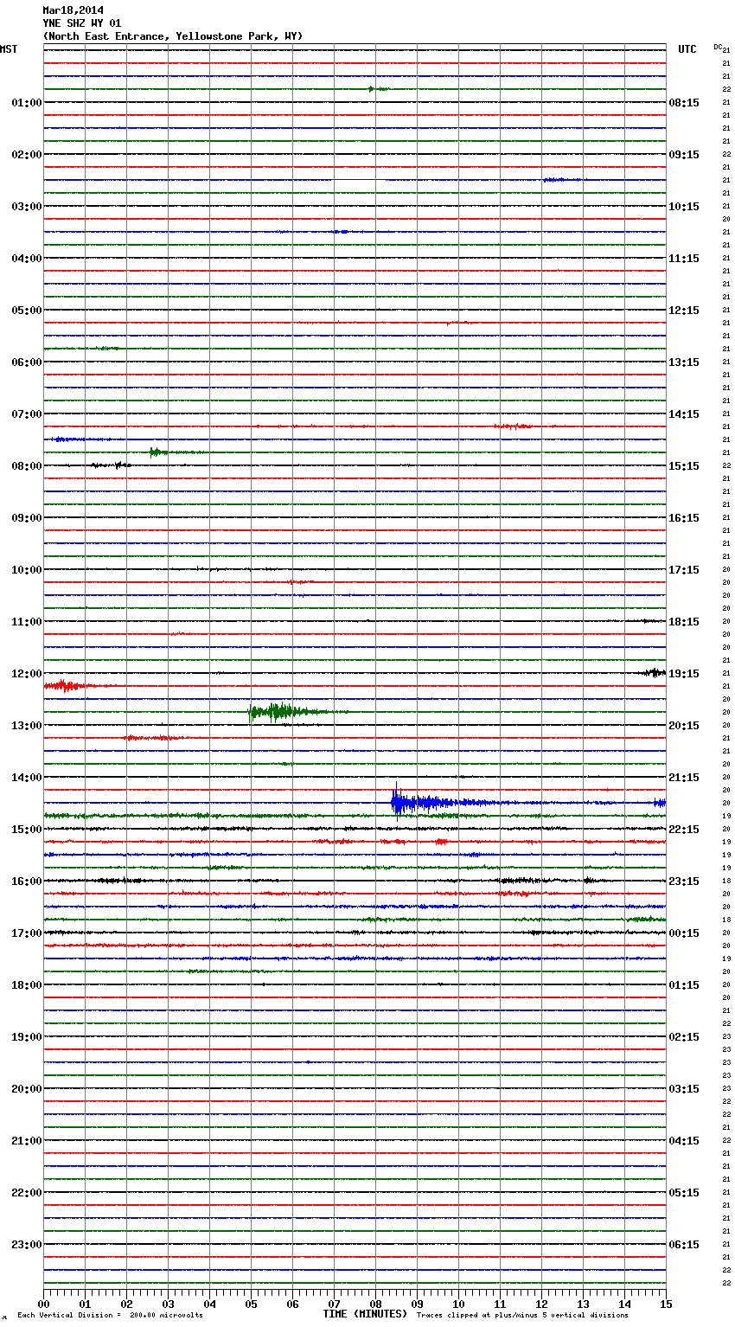Image resolution: width=735 pixels, height=1327 pixels.
Task: Select the 14:00 MST time label
Action: coord(27,778)
